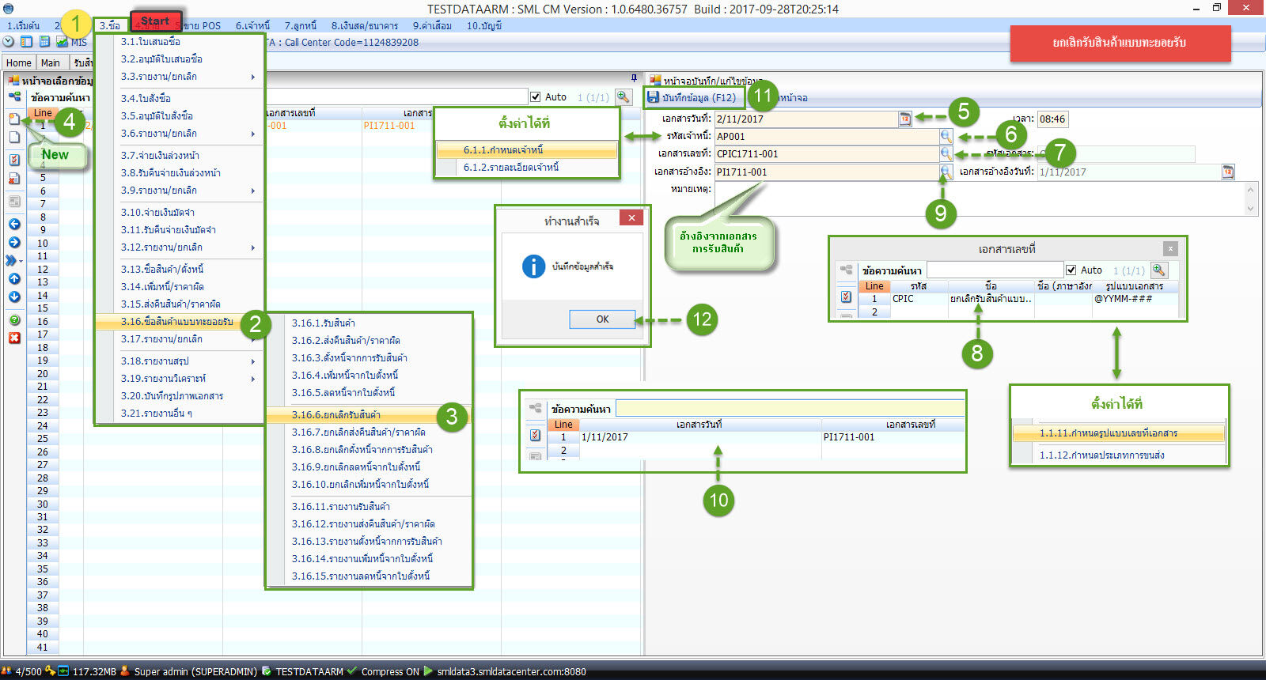Click the red X icon in left sidebar

tap(14, 338)
